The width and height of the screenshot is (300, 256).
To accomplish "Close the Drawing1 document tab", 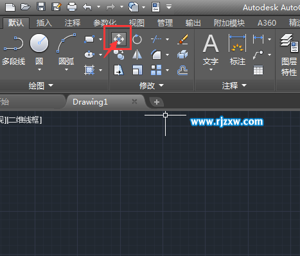I will click(134, 101).
